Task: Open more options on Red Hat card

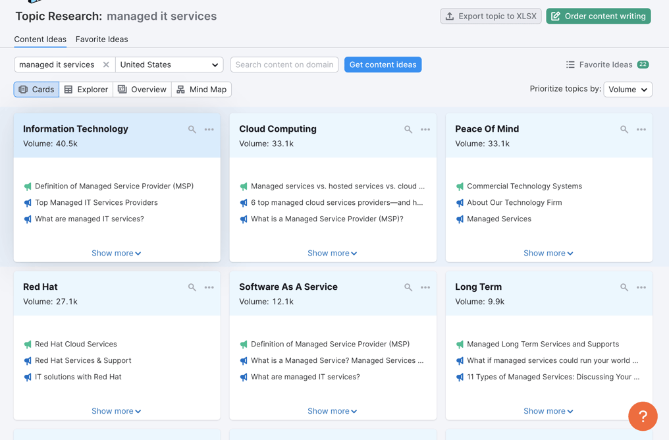Action: pos(209,287)
